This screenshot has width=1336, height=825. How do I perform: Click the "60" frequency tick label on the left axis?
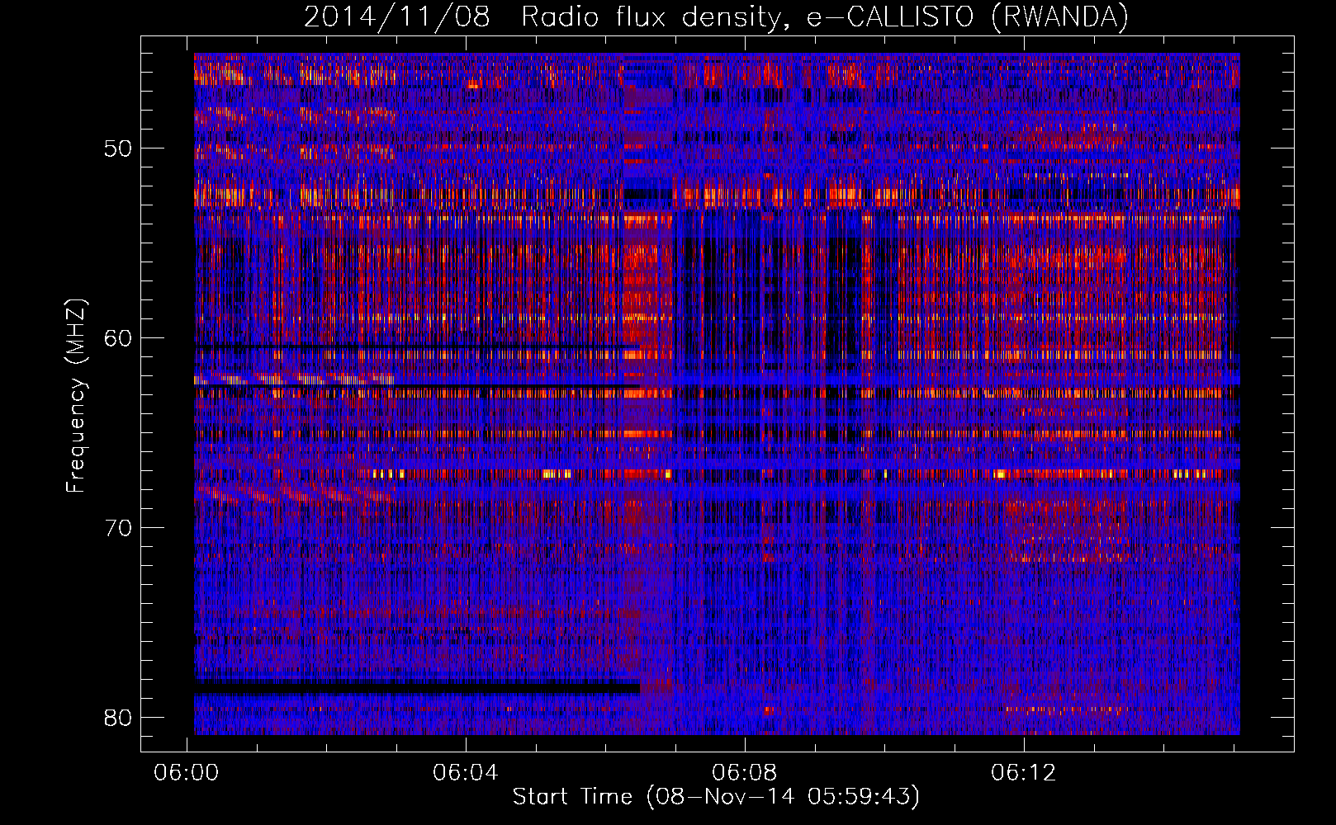119,338
